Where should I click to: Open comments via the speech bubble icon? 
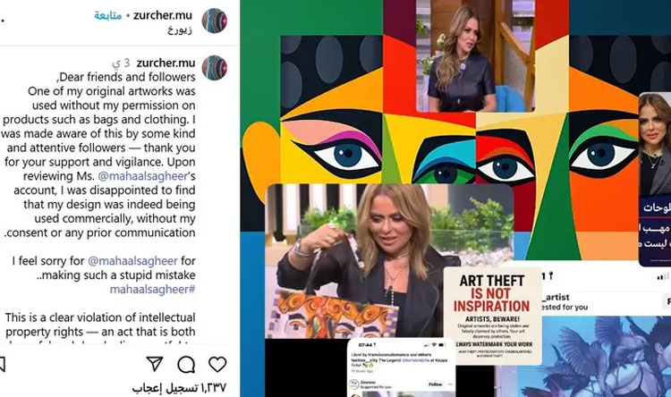pos(186,365)
